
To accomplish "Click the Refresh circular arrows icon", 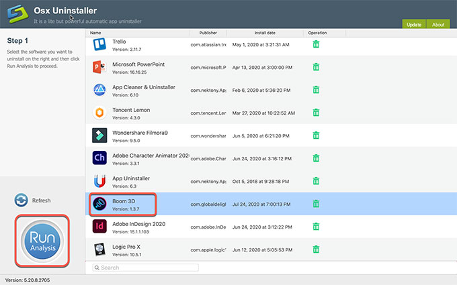I will point(22,200).
